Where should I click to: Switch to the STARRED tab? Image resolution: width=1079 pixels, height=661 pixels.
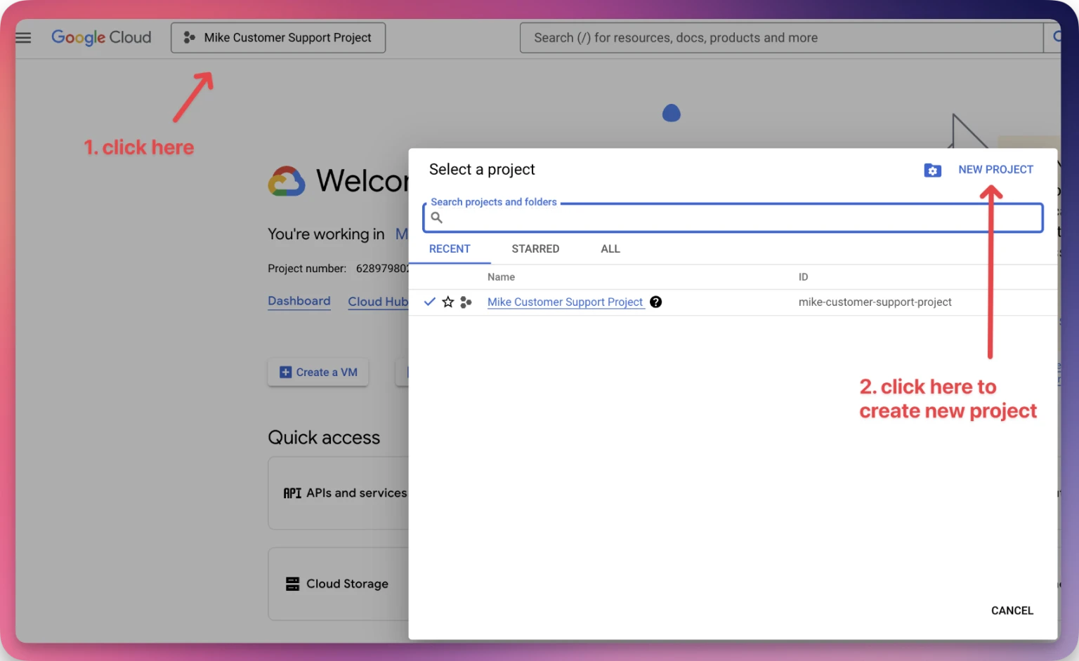pos(535,249)
